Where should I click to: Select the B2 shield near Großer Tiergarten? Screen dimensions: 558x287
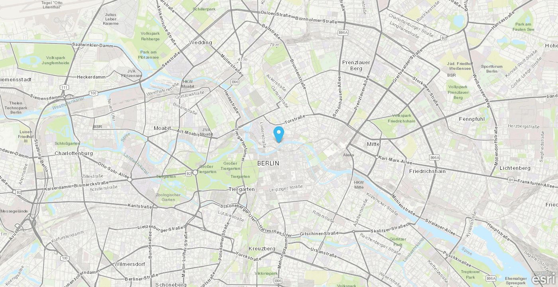[189, 173]
